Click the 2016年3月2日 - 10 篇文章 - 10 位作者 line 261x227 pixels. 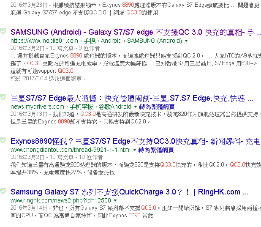tap(57, 157)
